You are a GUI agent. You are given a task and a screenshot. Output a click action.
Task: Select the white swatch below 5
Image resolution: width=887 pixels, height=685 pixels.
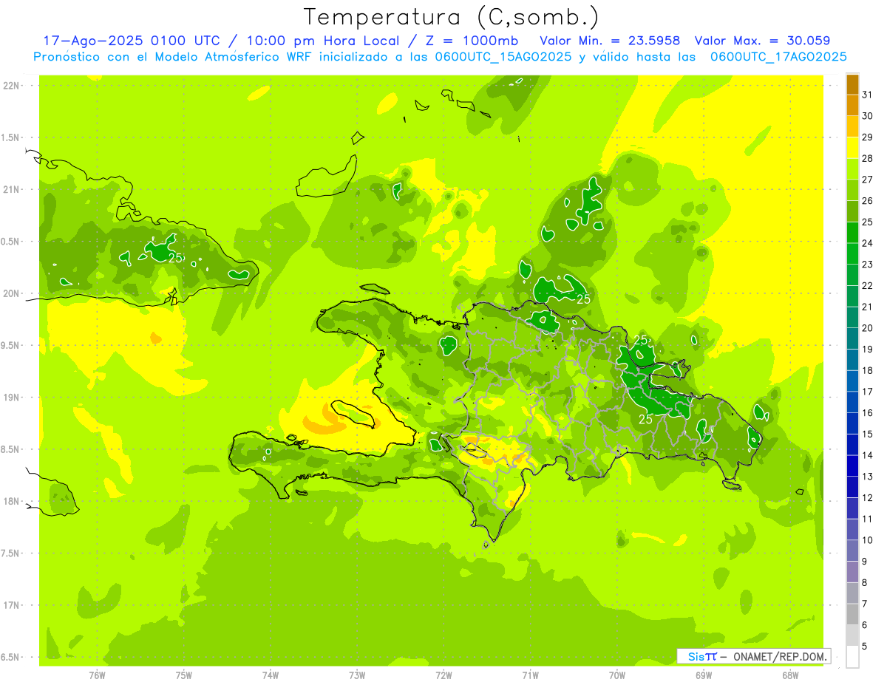coord(852,656)
